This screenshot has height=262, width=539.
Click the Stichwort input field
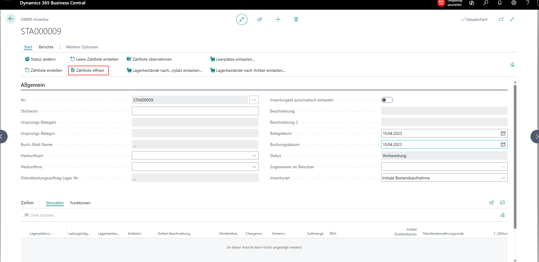[x=195, y=111]
